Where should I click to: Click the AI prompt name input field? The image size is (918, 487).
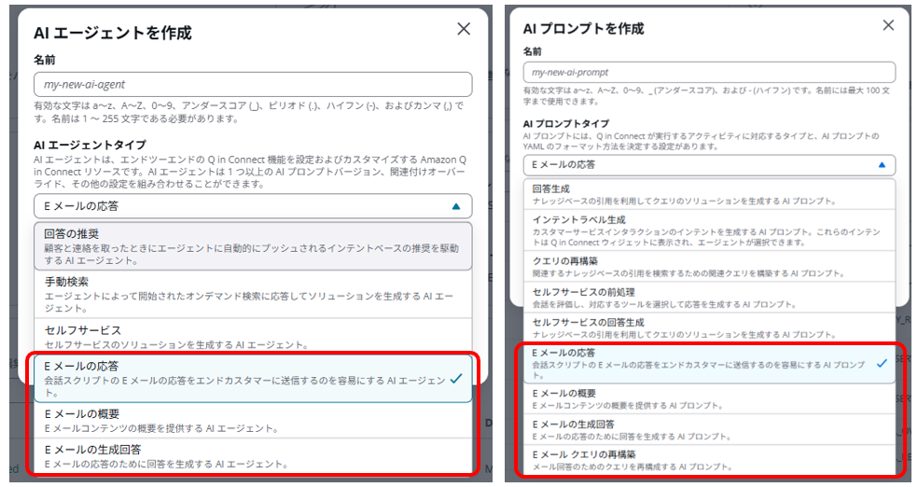coord(709,72)
